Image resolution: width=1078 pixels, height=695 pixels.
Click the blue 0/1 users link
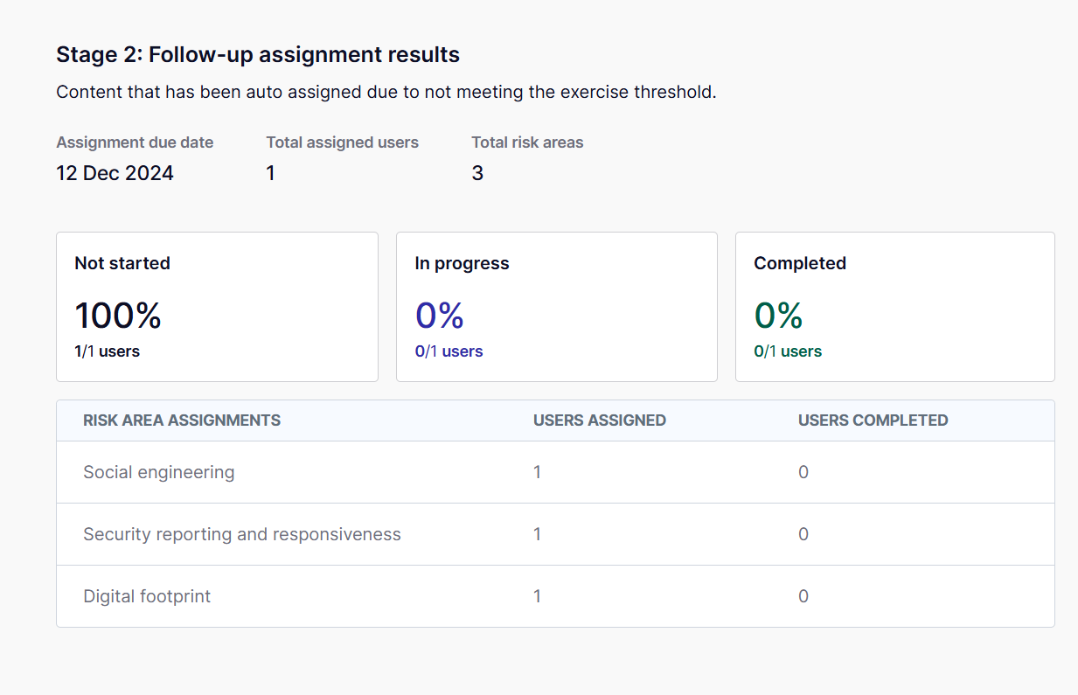[x=449, y=351]
